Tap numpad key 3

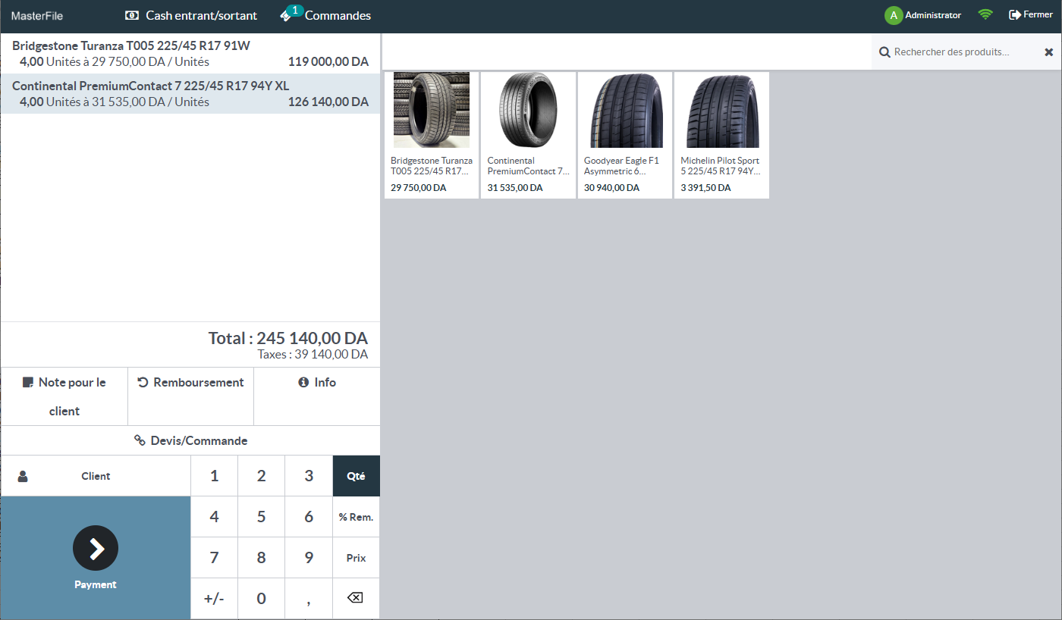point(309,476)
